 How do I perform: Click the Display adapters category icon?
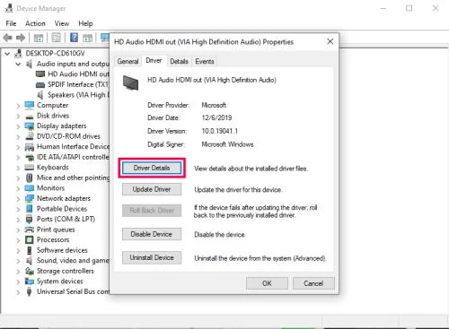(30, 126)
